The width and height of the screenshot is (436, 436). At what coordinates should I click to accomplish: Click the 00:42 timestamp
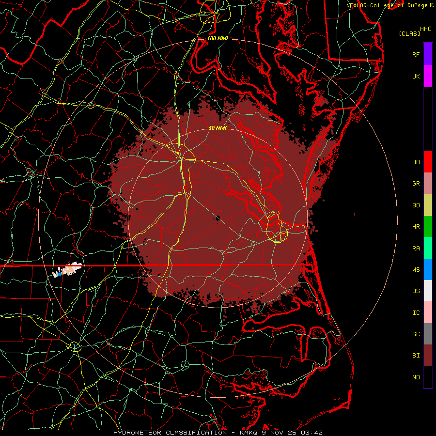(311, 433)
